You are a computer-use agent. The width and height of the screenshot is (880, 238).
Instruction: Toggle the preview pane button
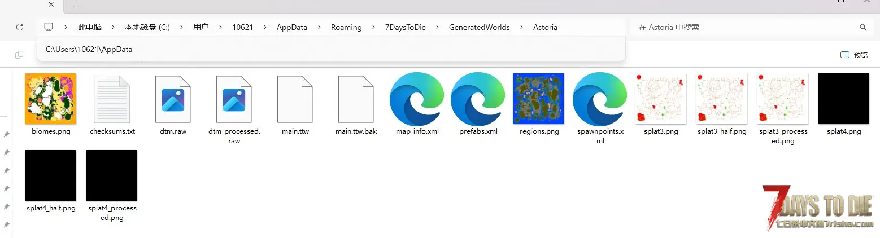click(853, 55)
